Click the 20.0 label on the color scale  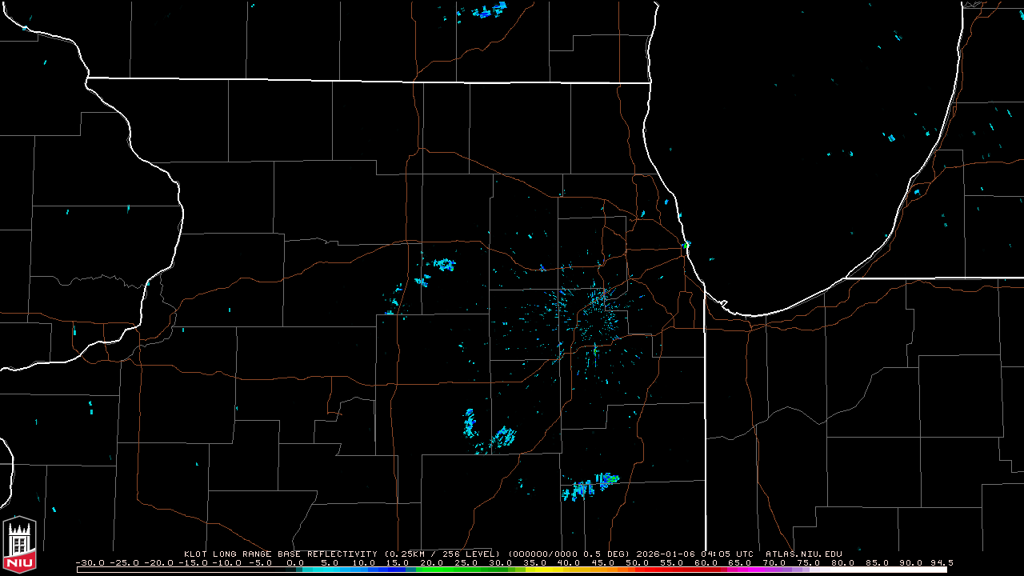tap(431, 562)
